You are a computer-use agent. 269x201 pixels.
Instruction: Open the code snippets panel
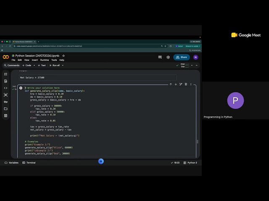click(5, 88)
